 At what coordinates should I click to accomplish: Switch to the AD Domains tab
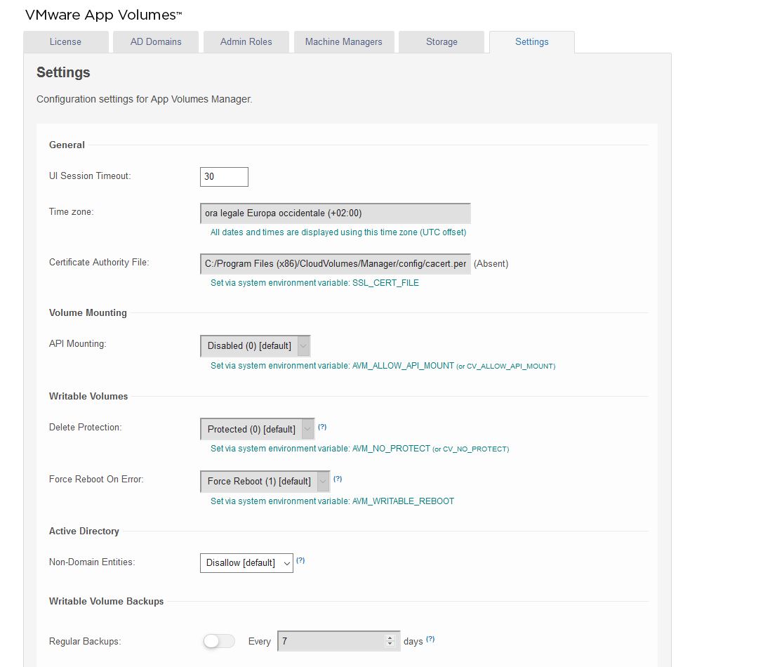(x=156, y=41)
